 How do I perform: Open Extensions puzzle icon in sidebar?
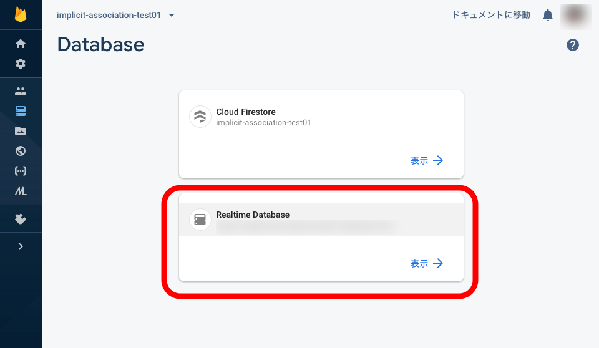21,218
